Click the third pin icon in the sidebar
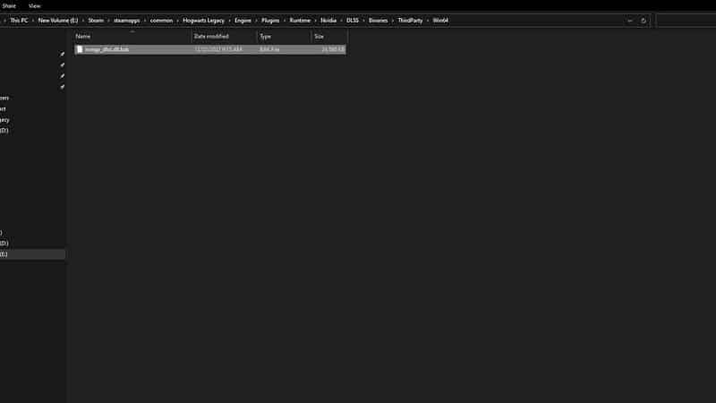 coord(62,76)
